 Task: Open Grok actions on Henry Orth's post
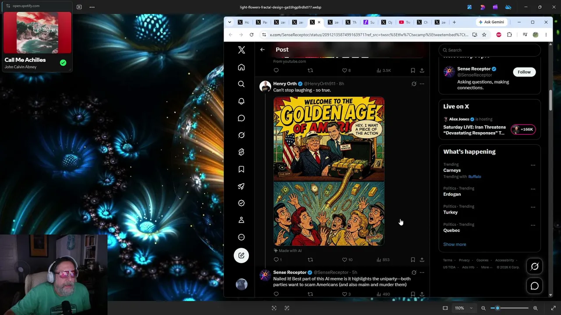coord(414,84)
